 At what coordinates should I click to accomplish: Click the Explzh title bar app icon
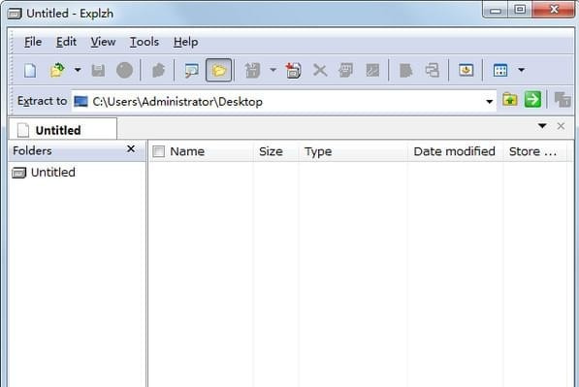click(x=15, y=14)
